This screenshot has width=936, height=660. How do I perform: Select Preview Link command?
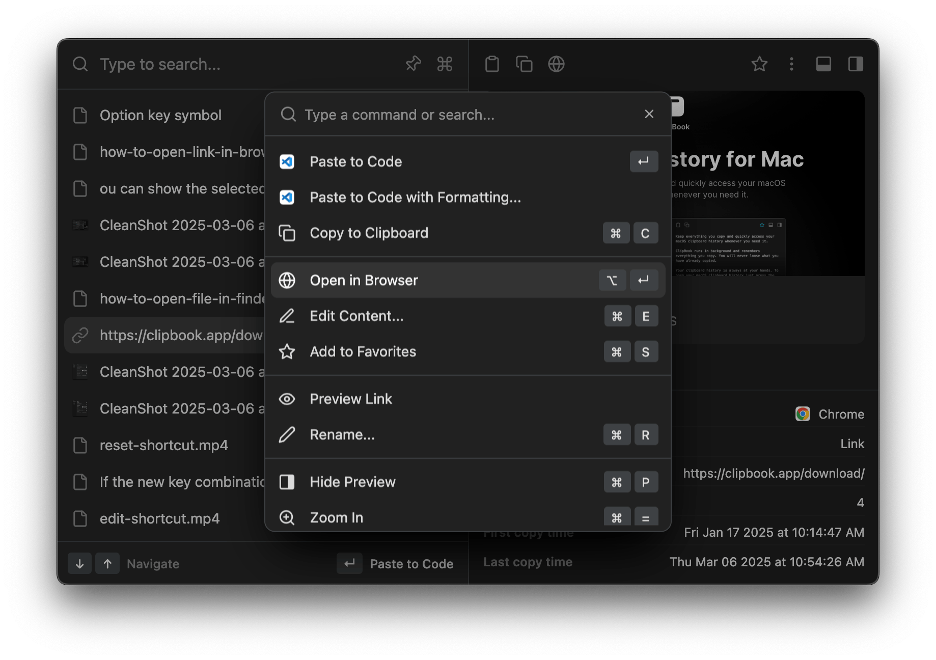[468, 399]
